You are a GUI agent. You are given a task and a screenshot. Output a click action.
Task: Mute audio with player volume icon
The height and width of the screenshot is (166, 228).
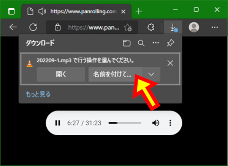coord(156,123)
